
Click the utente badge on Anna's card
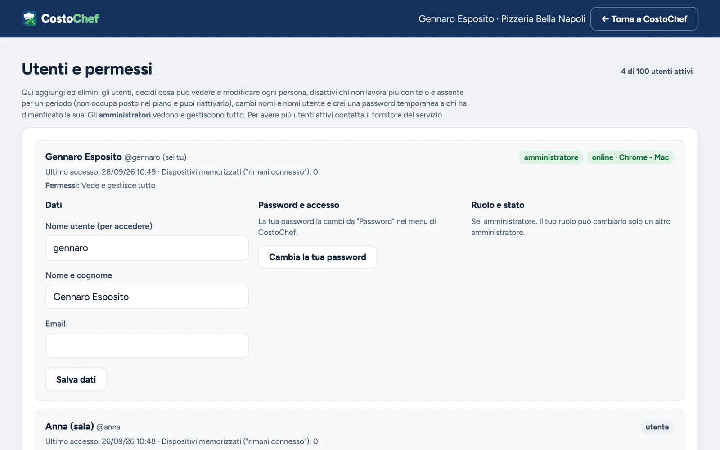[657, 427]
